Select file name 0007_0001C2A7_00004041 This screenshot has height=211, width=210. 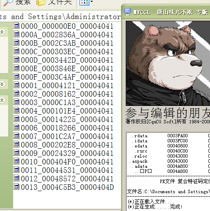coord(67,136)
